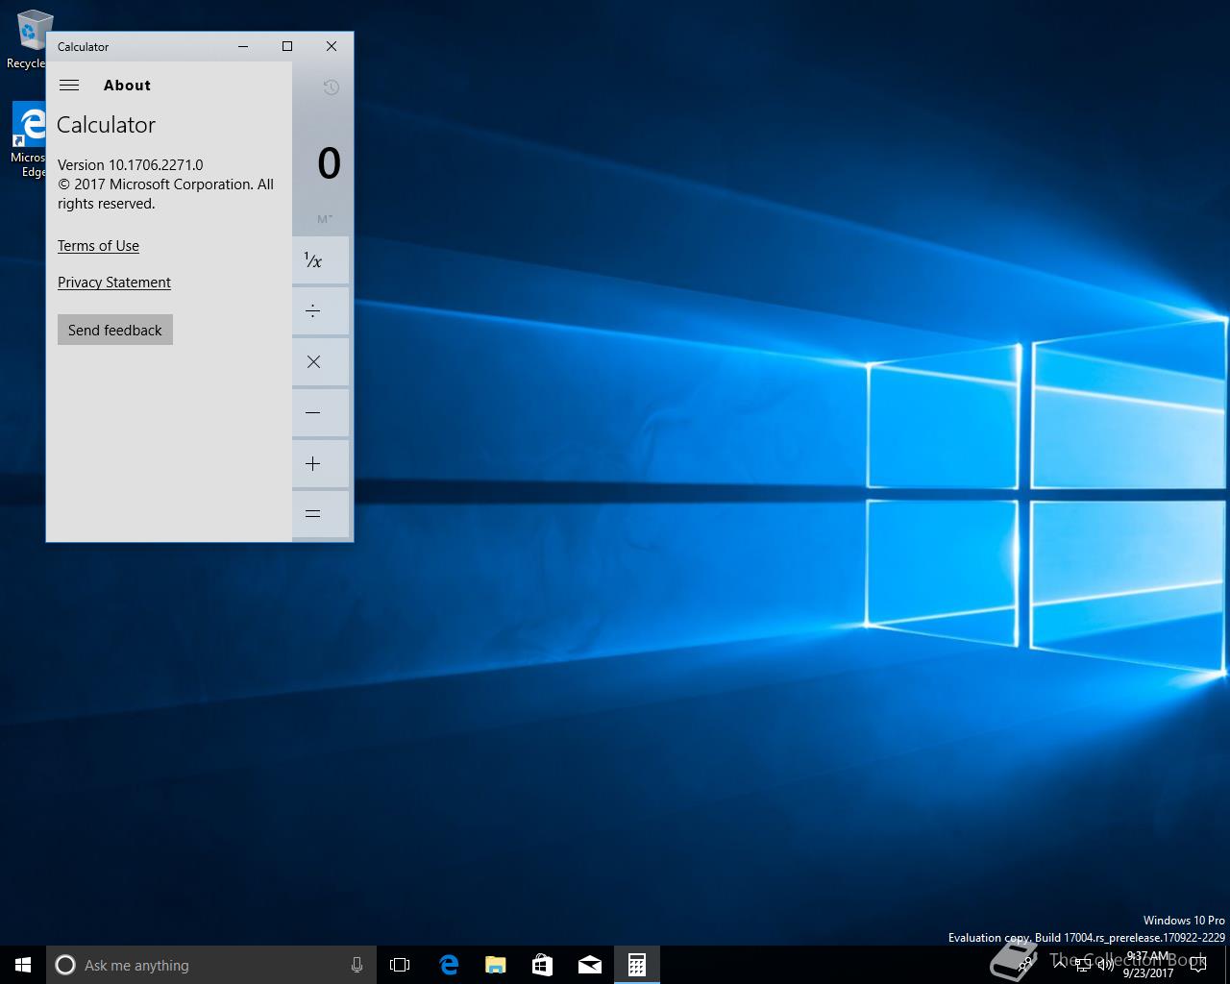Click the Cortana circle icon
This screenshot has height=984, width=1230.
(x=65, y=965)
